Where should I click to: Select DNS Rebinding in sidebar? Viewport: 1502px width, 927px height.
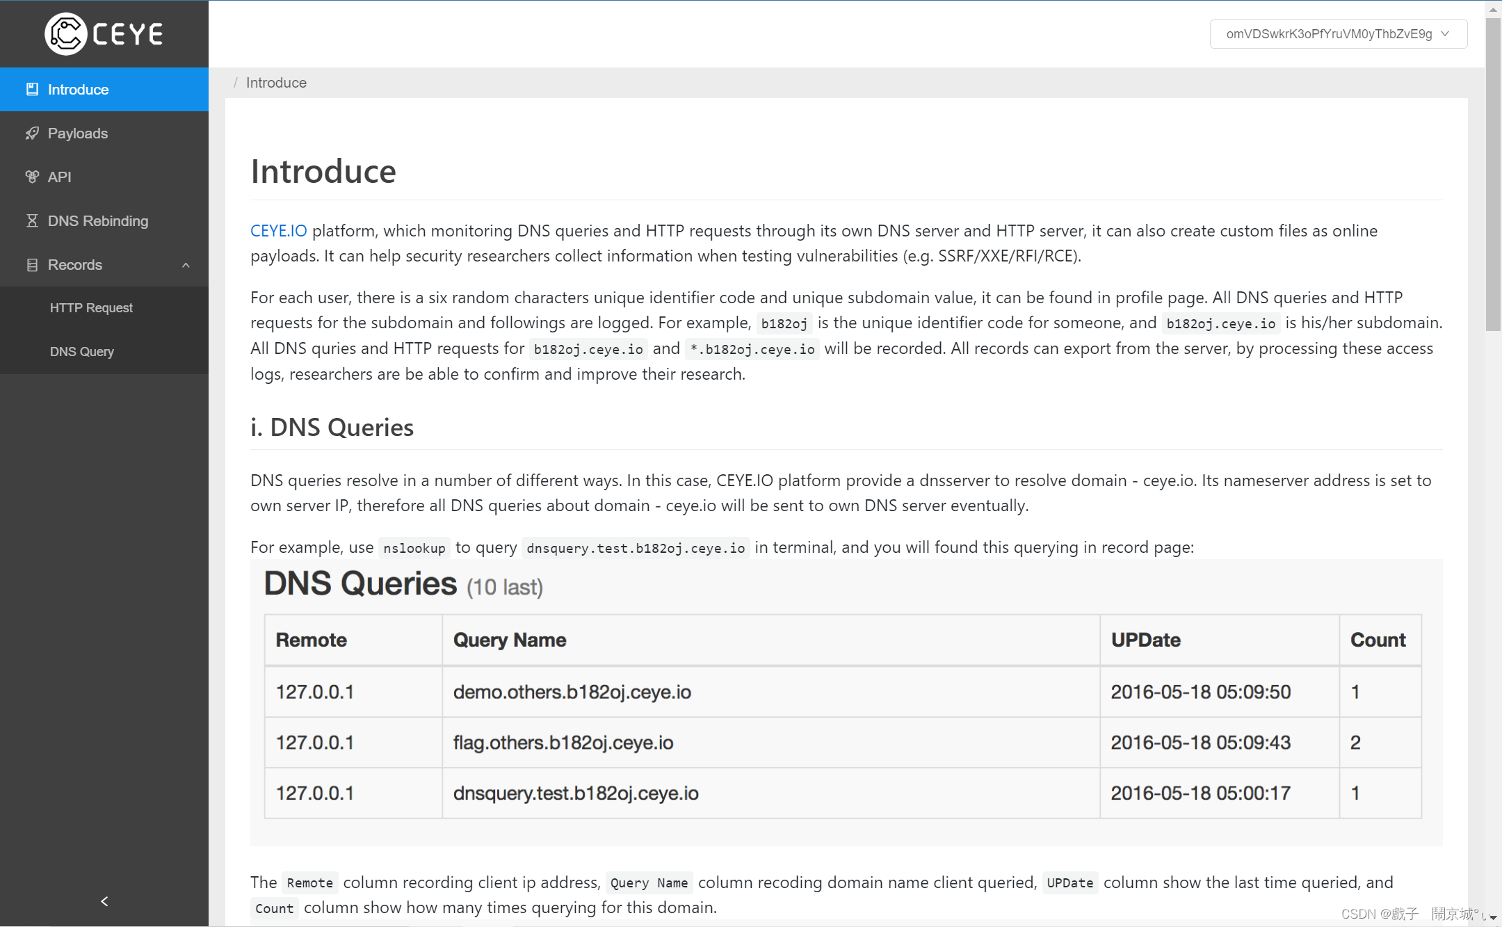97,220
